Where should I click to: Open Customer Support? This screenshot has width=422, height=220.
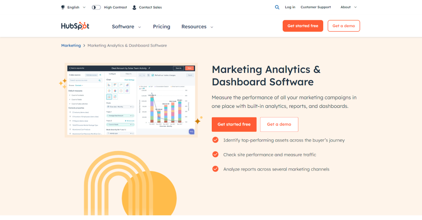click(315, 7)
